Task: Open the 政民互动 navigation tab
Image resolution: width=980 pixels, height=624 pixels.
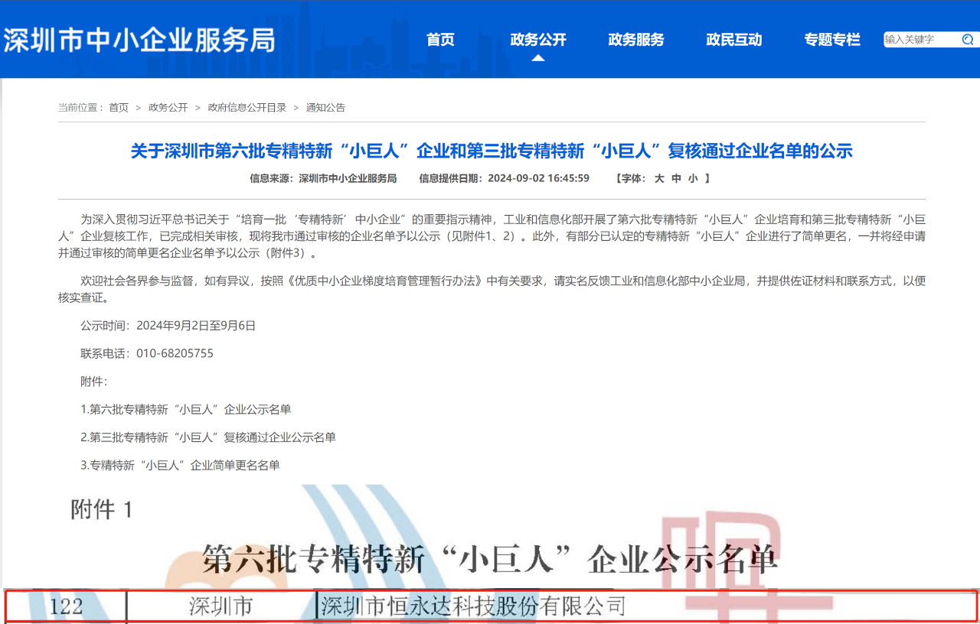Action: [x=734, y=40]
